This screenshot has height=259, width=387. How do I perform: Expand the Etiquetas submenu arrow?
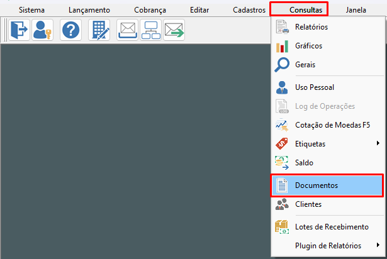tap(378, 143)
